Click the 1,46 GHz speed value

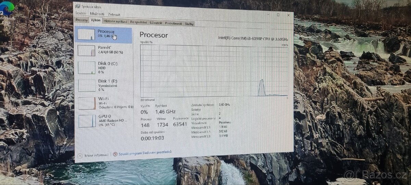(165, 111)
